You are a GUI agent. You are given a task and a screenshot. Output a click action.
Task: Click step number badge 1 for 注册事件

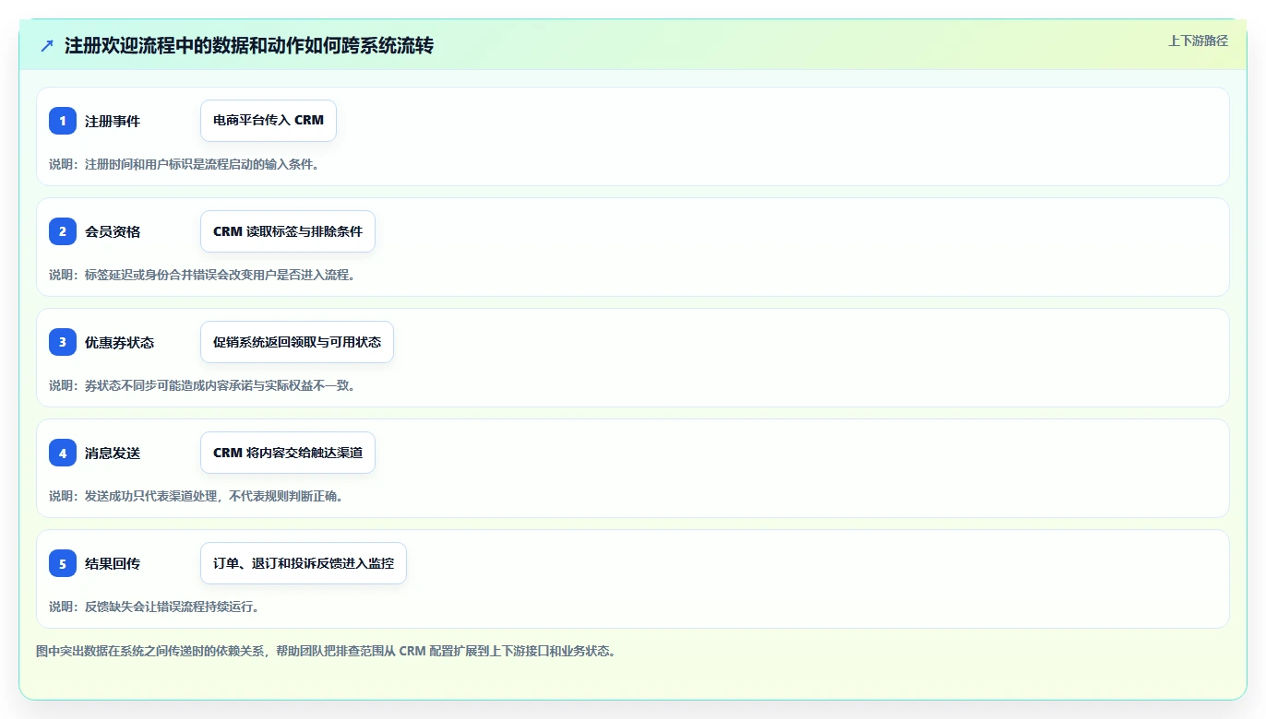(63, 121)
